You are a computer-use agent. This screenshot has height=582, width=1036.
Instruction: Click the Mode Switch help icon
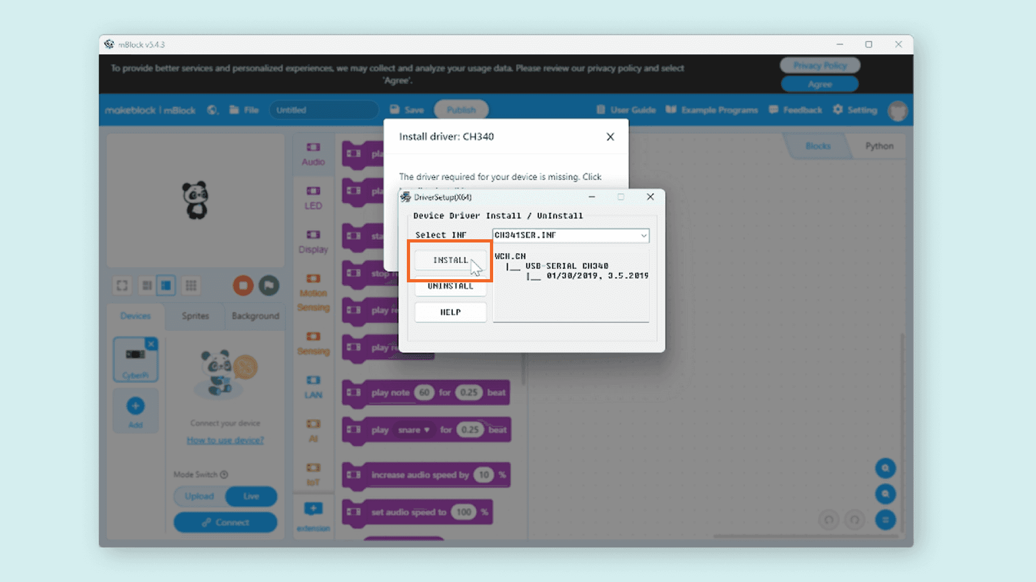click(x=224, y=475)
